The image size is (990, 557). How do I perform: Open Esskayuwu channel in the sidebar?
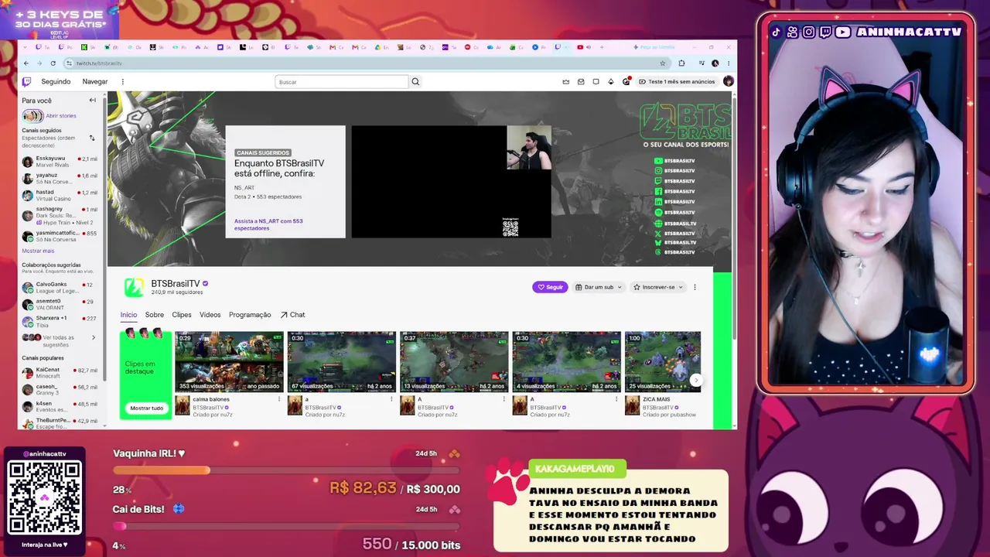[60, 161]
